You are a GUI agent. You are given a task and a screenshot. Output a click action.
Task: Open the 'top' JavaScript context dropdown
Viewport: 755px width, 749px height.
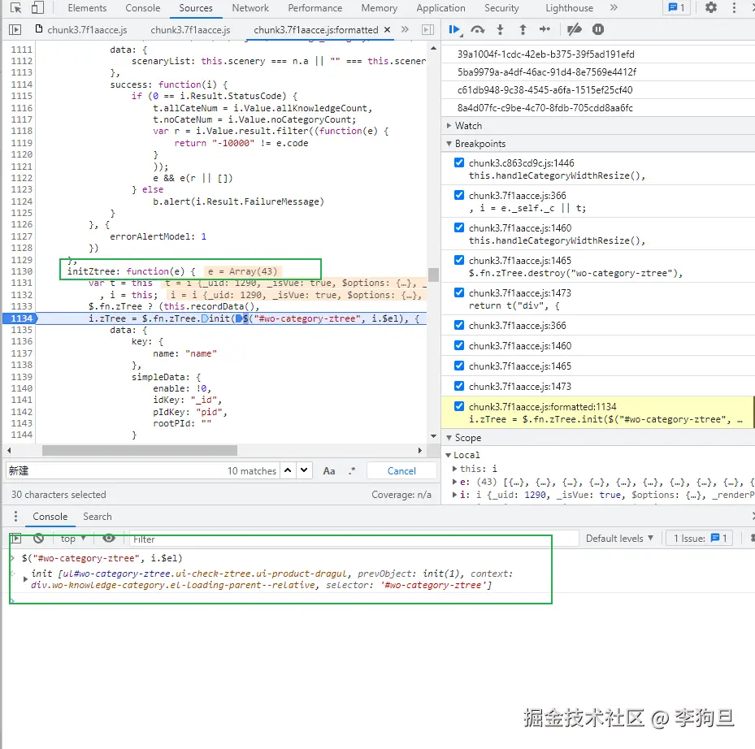click(x=73, y=539)
